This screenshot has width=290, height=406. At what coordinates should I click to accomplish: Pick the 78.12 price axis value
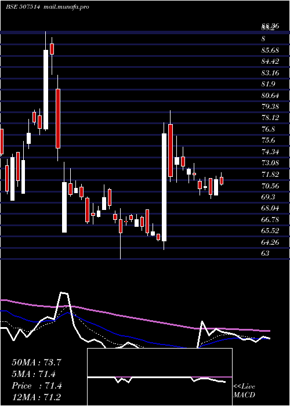tap(270, 118)
